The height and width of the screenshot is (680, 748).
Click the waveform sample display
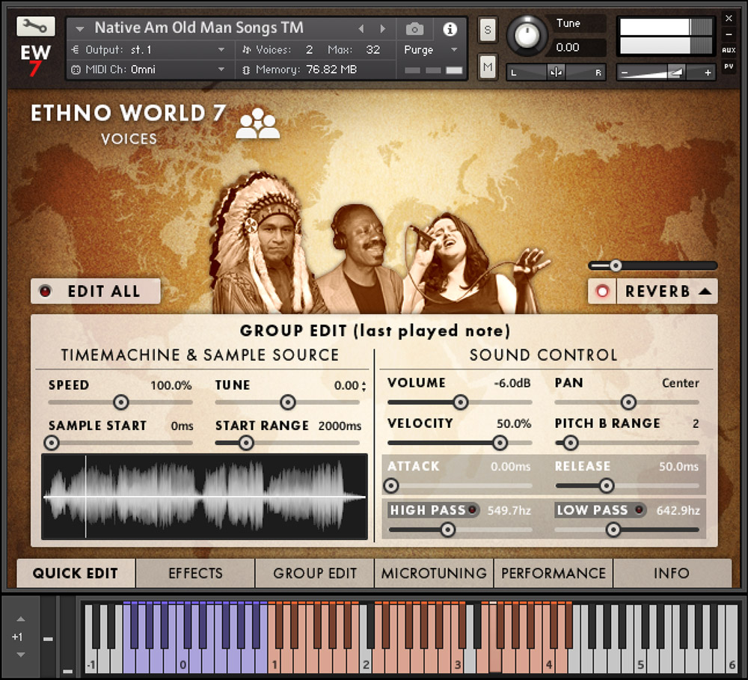click(205, 497)
